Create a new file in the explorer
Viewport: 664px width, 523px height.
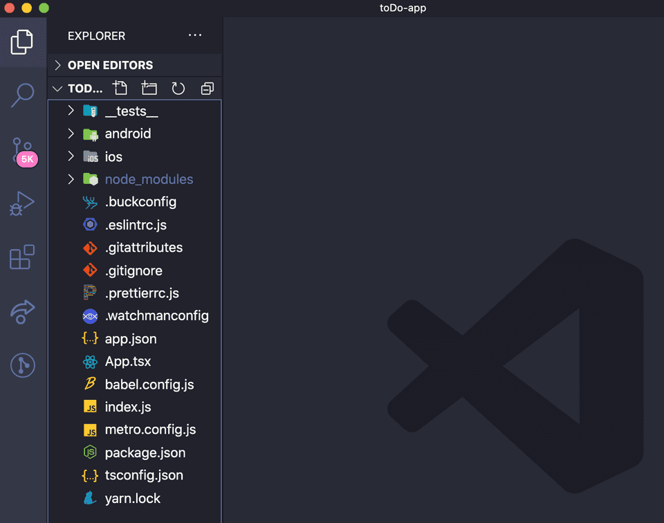[120, 88]
